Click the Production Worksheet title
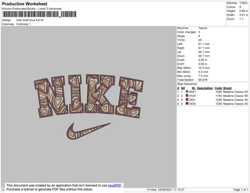250x193 pixels. 25,4
